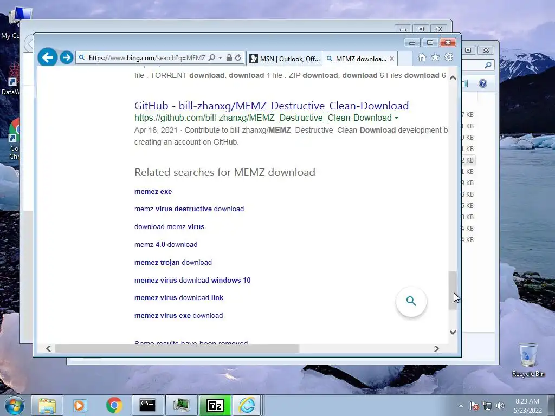Open 7-Zip taskbar icon
Image resolution: width=555 pixels, height=416 pixels.
[x=215, y=405]
